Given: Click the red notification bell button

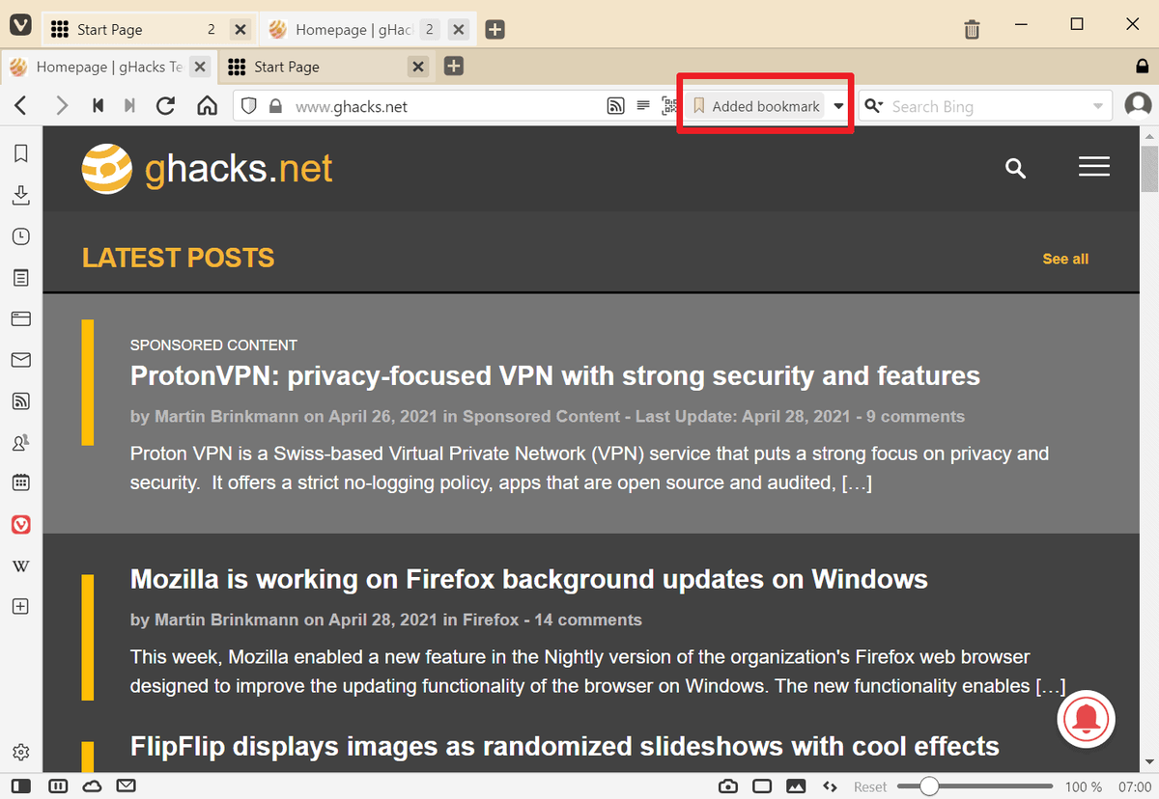Looking at the screenshot, I should pos(1087,719).
